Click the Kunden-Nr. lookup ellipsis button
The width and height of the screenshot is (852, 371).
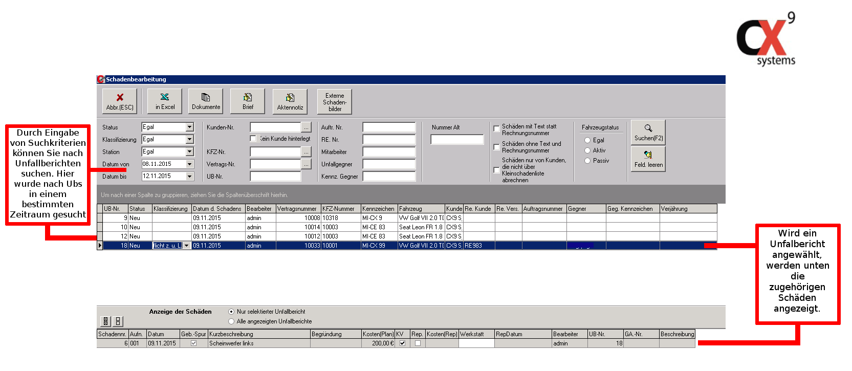[x=306, y=127]
